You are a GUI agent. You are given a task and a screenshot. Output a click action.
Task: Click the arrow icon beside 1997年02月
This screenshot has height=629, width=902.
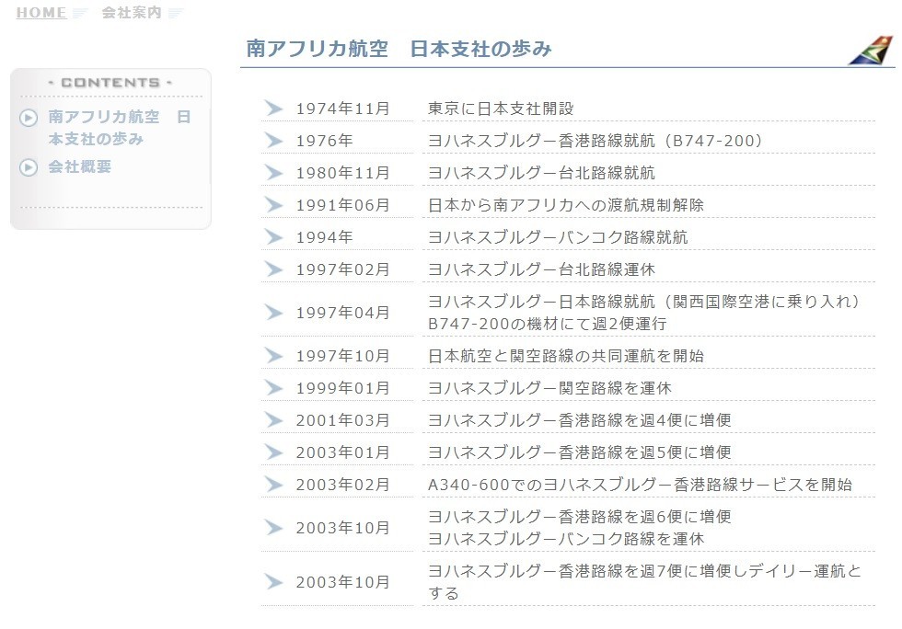[274, 269]
